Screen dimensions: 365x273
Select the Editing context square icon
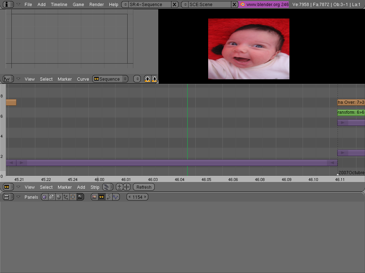(x=73, y=197)
